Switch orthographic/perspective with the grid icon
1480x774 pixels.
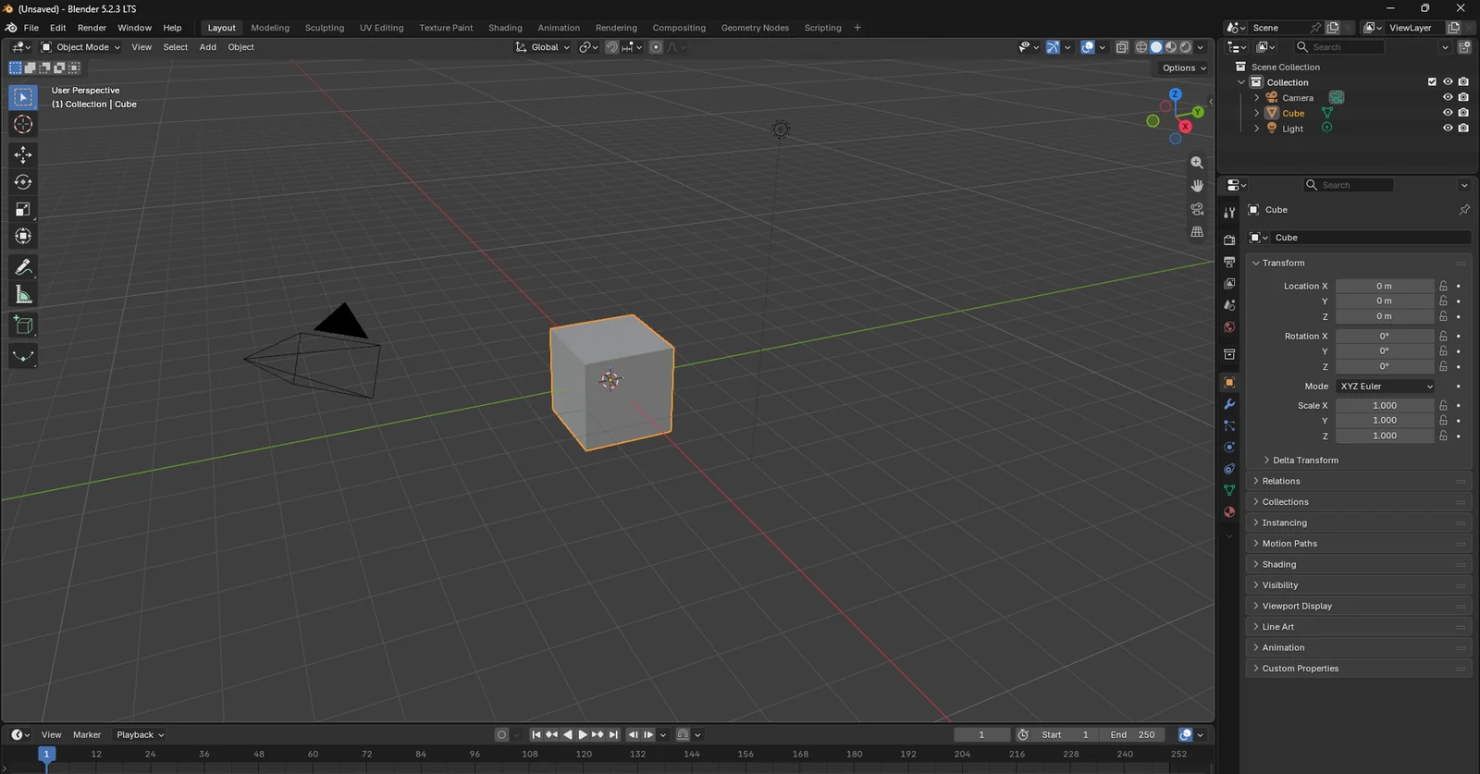1197,232
